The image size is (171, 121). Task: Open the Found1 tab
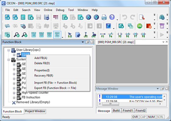(128, 110)
